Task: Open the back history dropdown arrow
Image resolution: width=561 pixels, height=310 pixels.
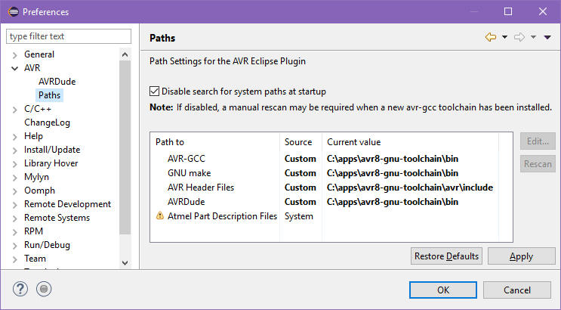Action: tap(504, 37)
